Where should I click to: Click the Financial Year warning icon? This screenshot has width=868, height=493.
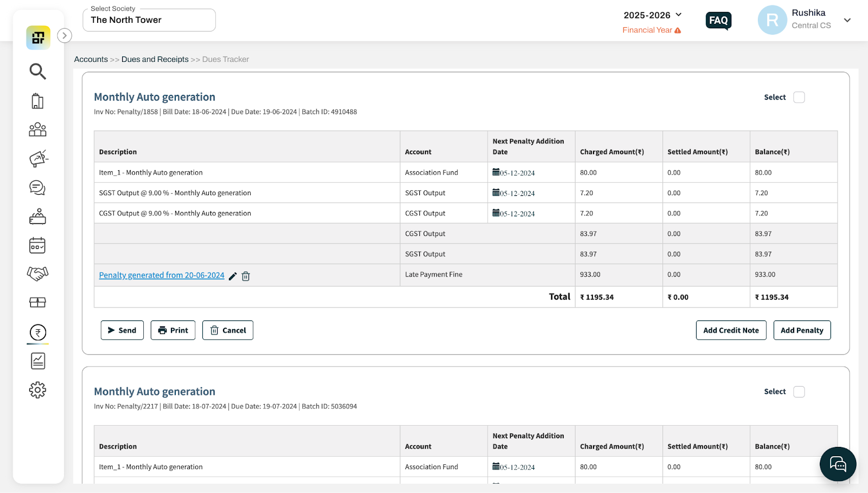click(678, 30)
